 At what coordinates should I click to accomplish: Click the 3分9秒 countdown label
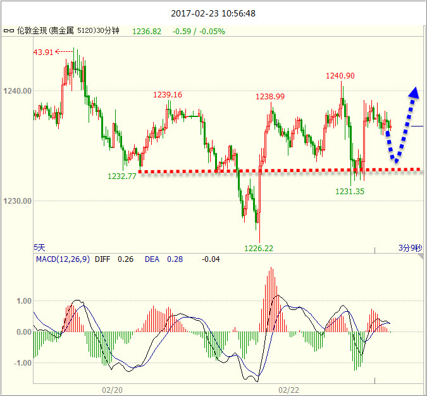pos(411,248)
